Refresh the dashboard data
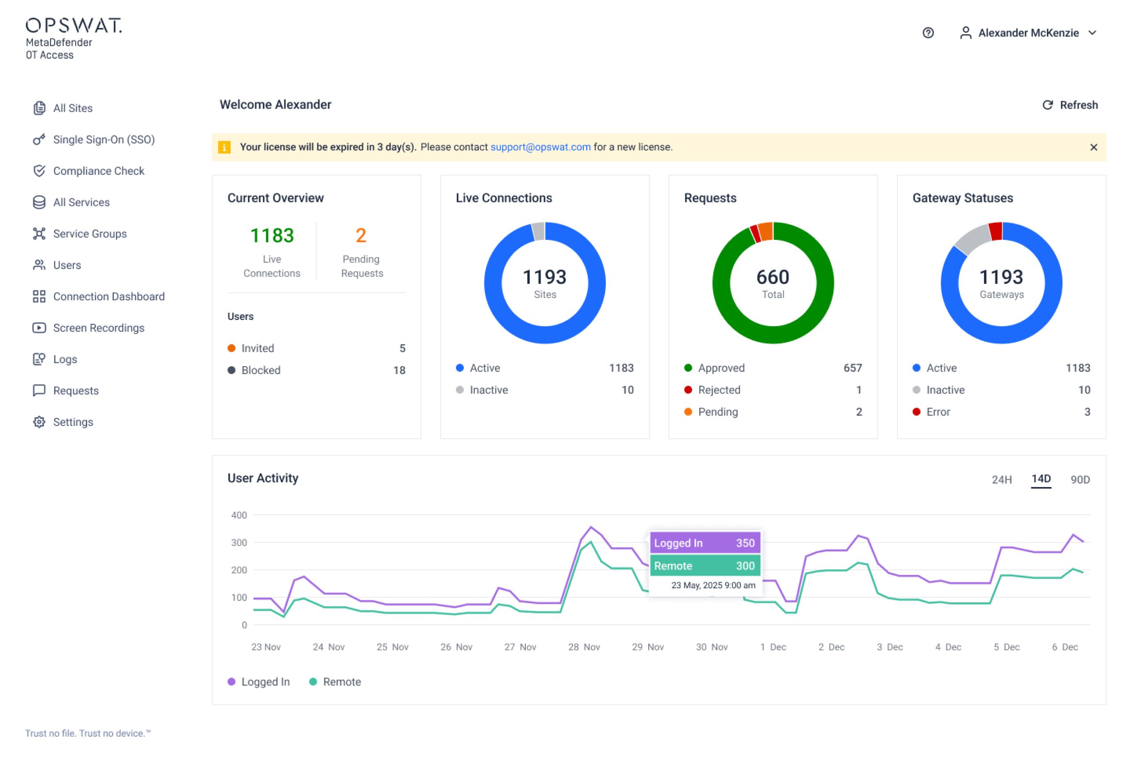The width and height of the screenshot is (1130, 763). click(1070, 105)
